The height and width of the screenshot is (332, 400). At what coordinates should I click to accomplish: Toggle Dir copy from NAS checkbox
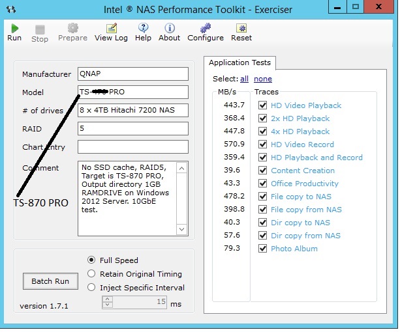pos(262,235)
